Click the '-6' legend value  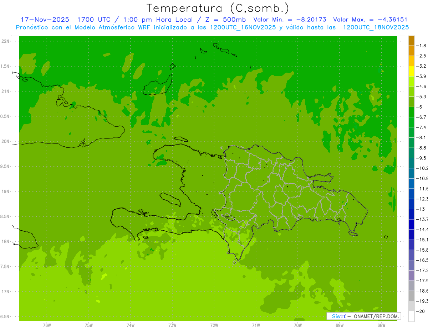[419, 107]
